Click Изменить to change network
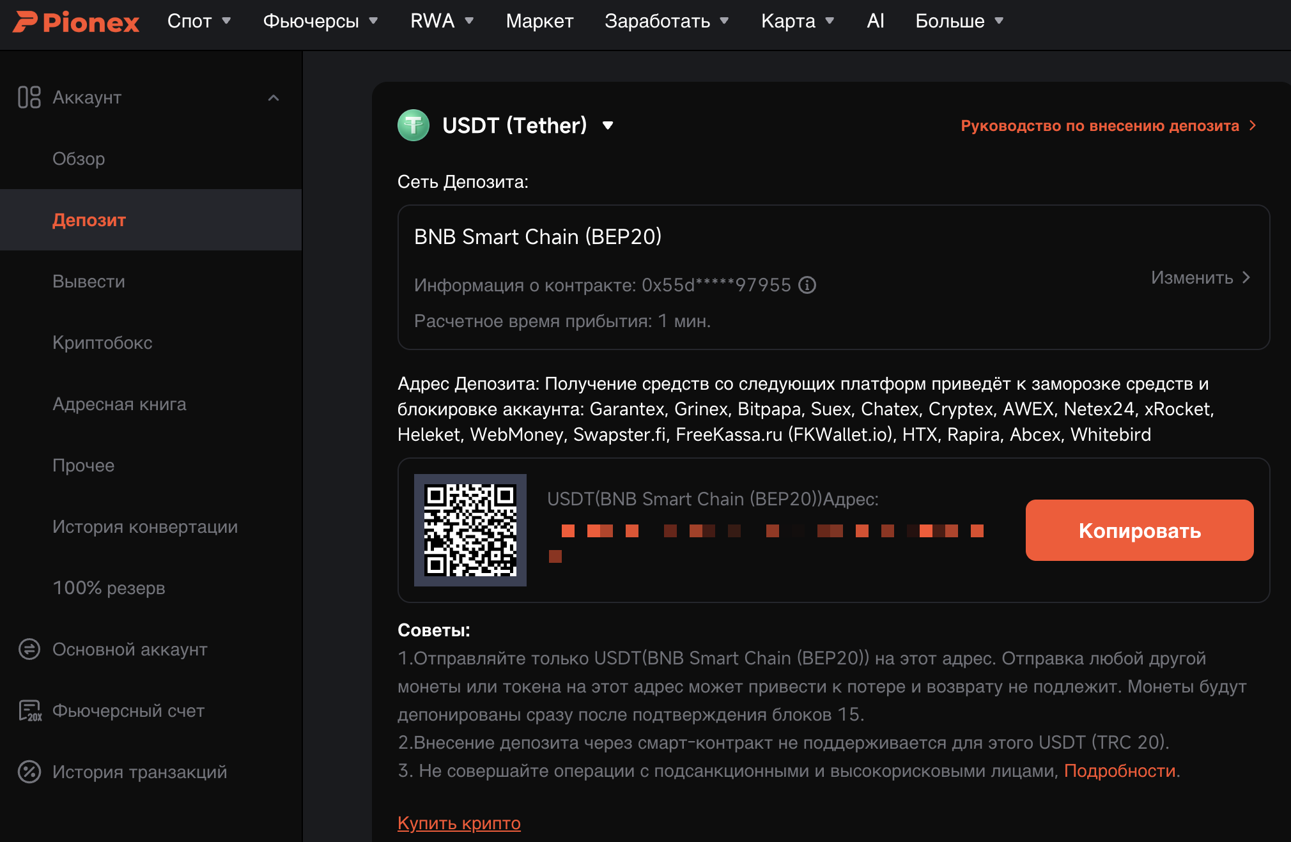Image resolution: width=1291 pixels, height=842 pixels. (x=1200, y=277)
